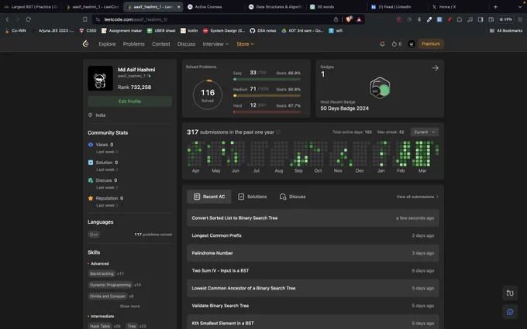Switch to the Discuss tab in submissions
Screen dimensions: 527x329
[292, 197]
